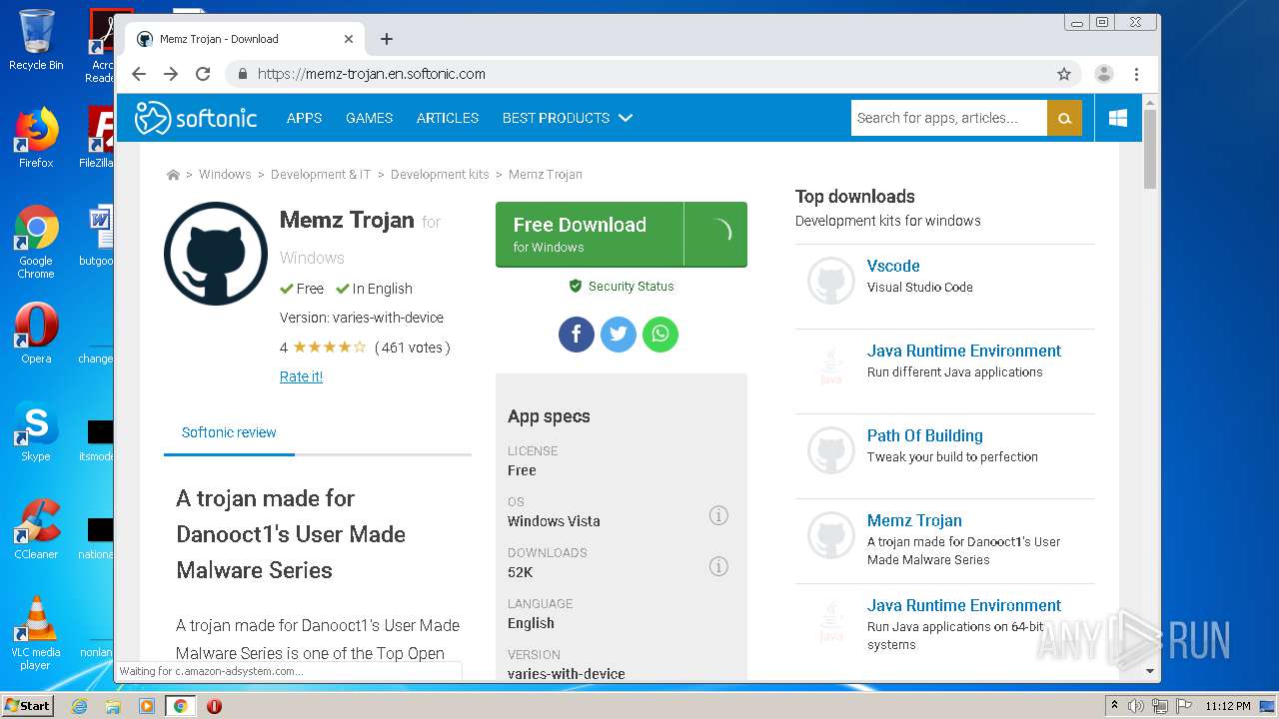Share on Facebook icon
The image size is (1279, 719).
(x=577, y=335)
